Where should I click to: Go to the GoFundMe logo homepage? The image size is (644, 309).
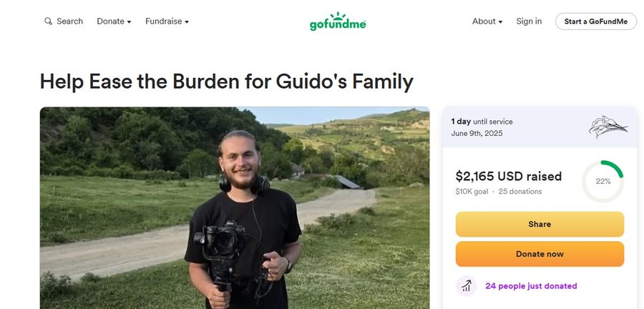pyautogui.click(x=338, y=21)
